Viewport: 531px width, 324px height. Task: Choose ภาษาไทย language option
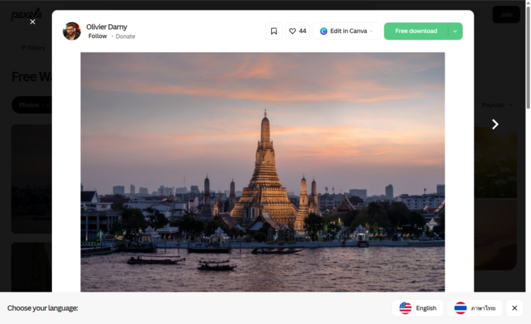coord(475,308)
